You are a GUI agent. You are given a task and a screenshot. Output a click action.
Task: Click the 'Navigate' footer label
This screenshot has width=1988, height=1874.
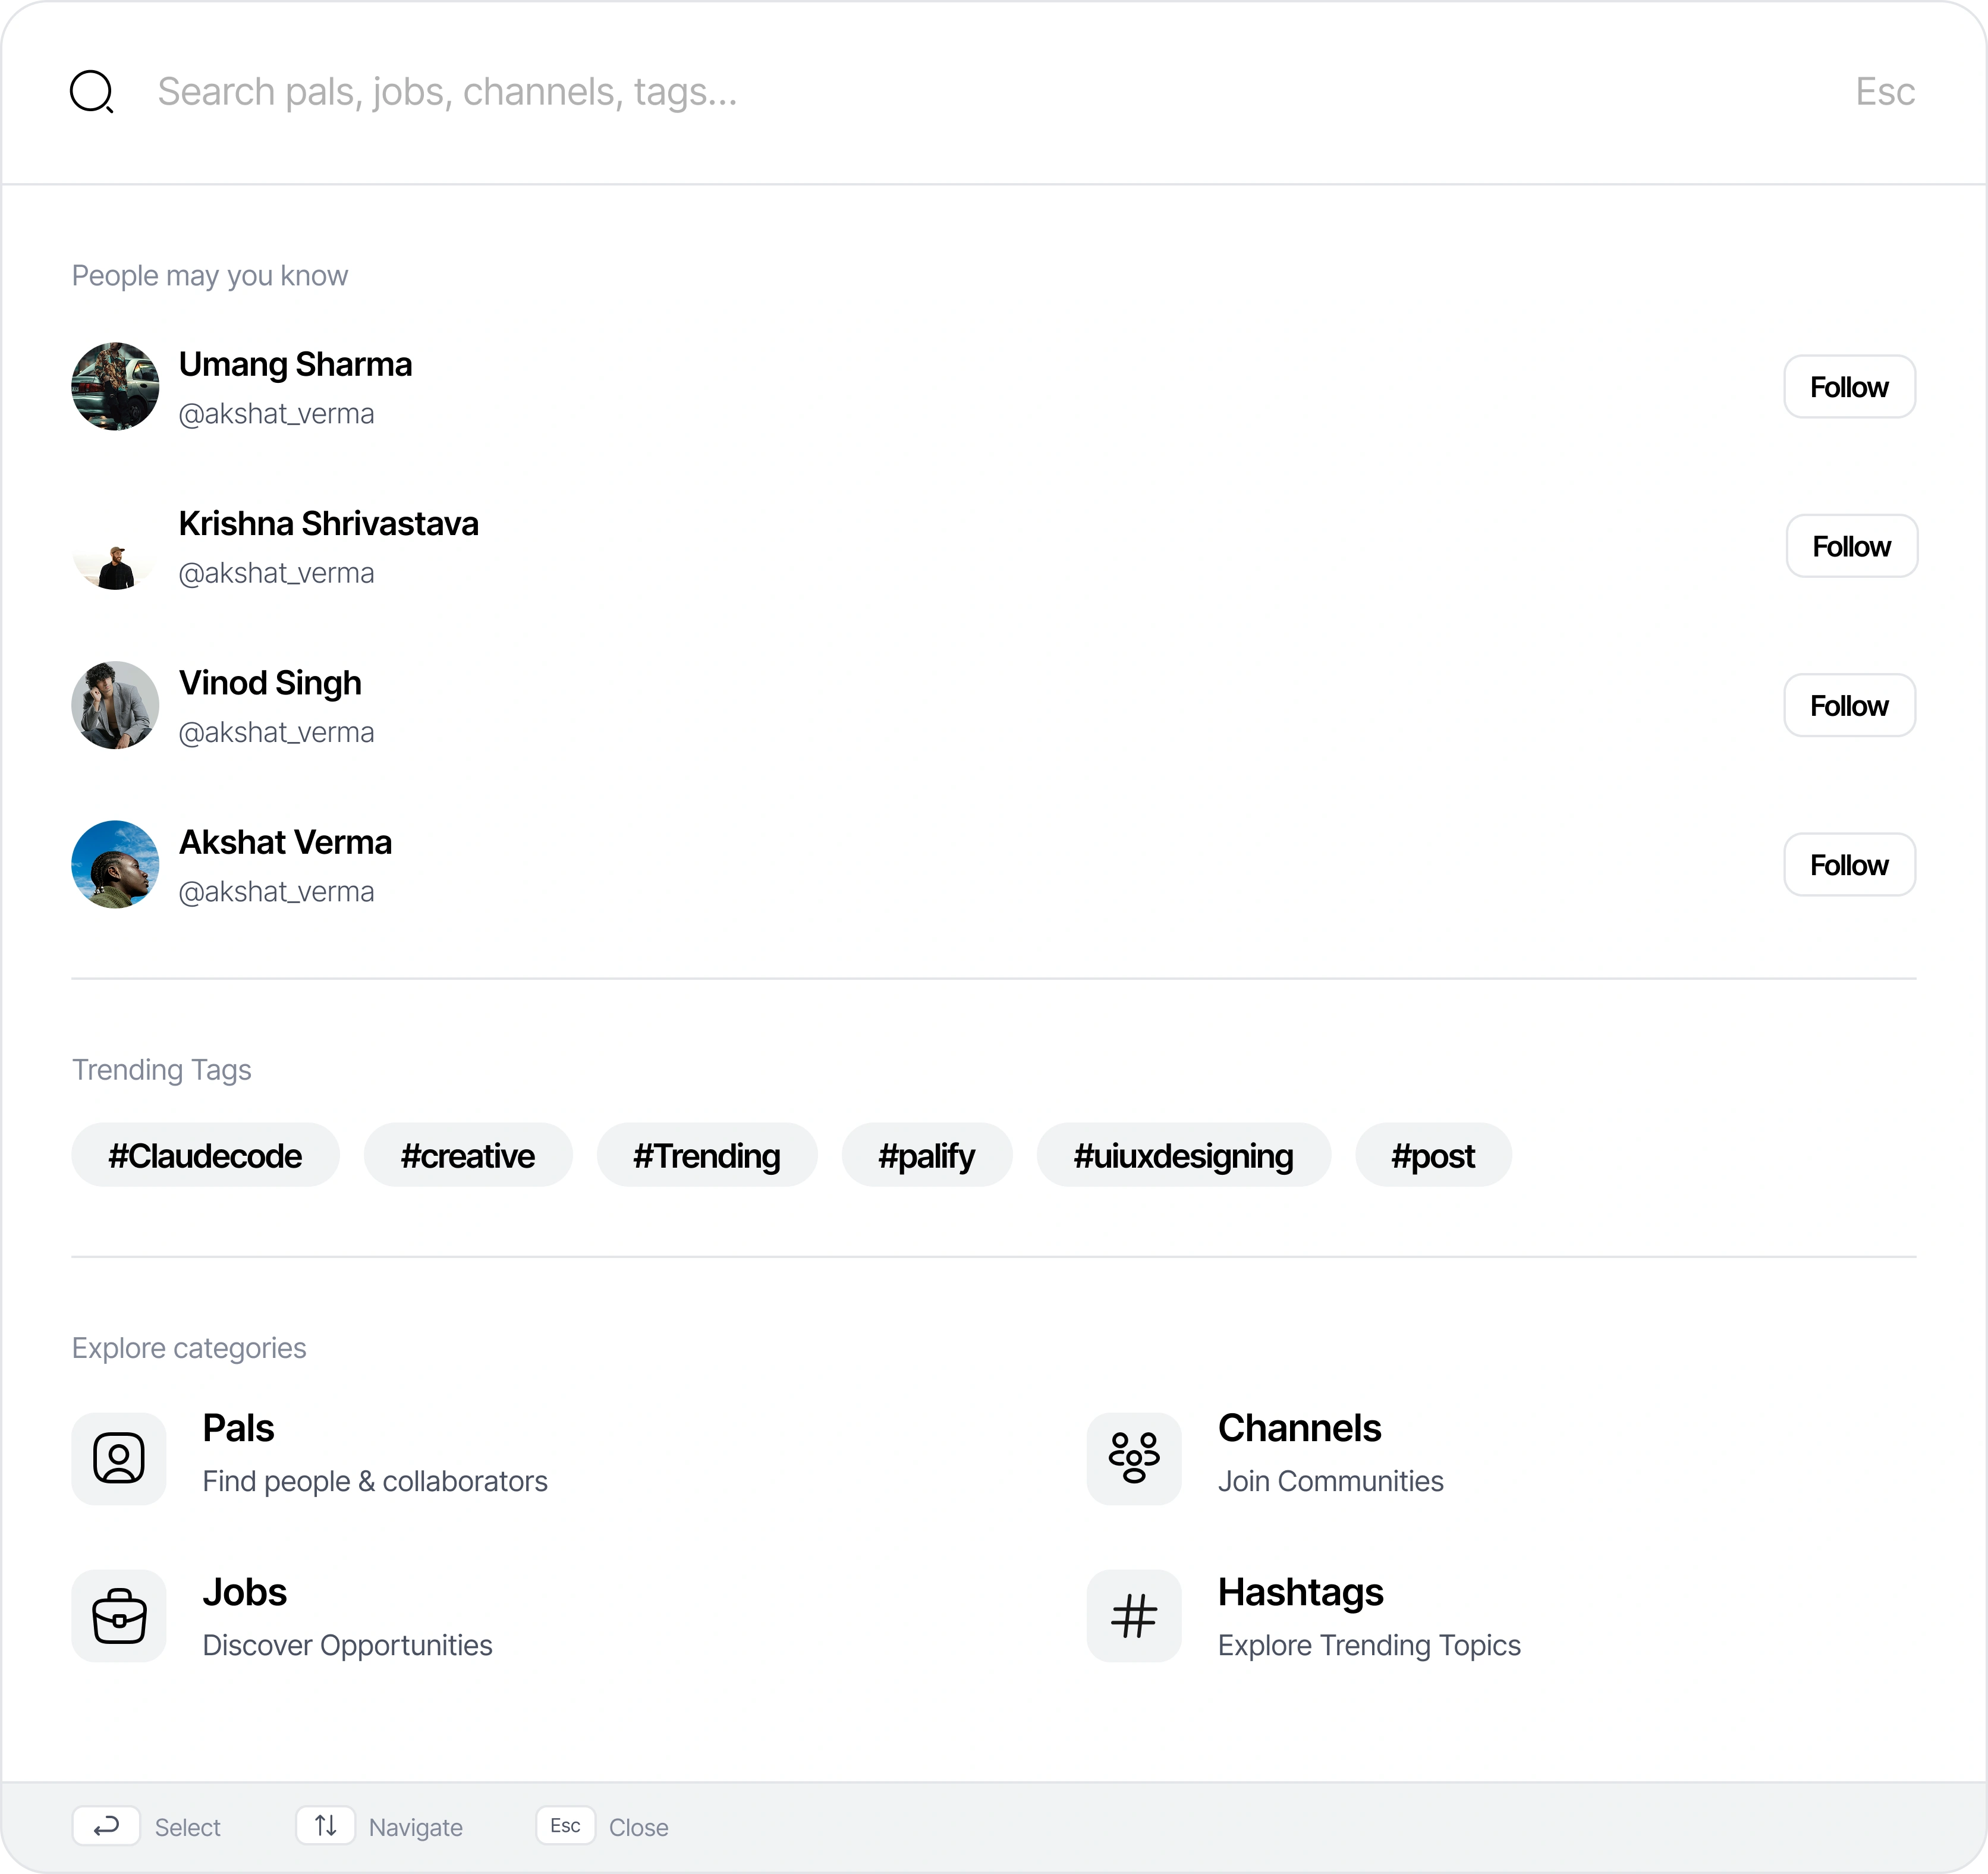point(415,1827)
